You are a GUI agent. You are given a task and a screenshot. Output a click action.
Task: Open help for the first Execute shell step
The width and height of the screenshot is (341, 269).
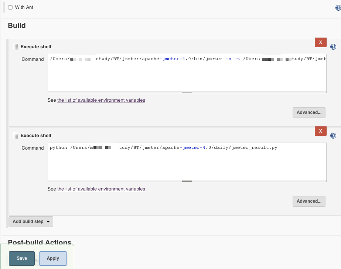point(333,47)
